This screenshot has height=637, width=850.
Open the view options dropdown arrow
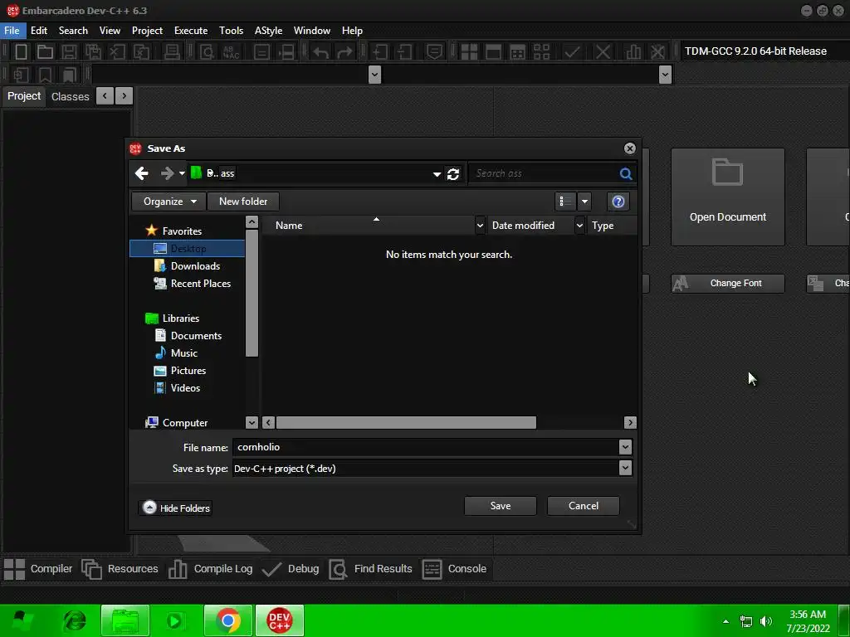click(x=584, y=202)
